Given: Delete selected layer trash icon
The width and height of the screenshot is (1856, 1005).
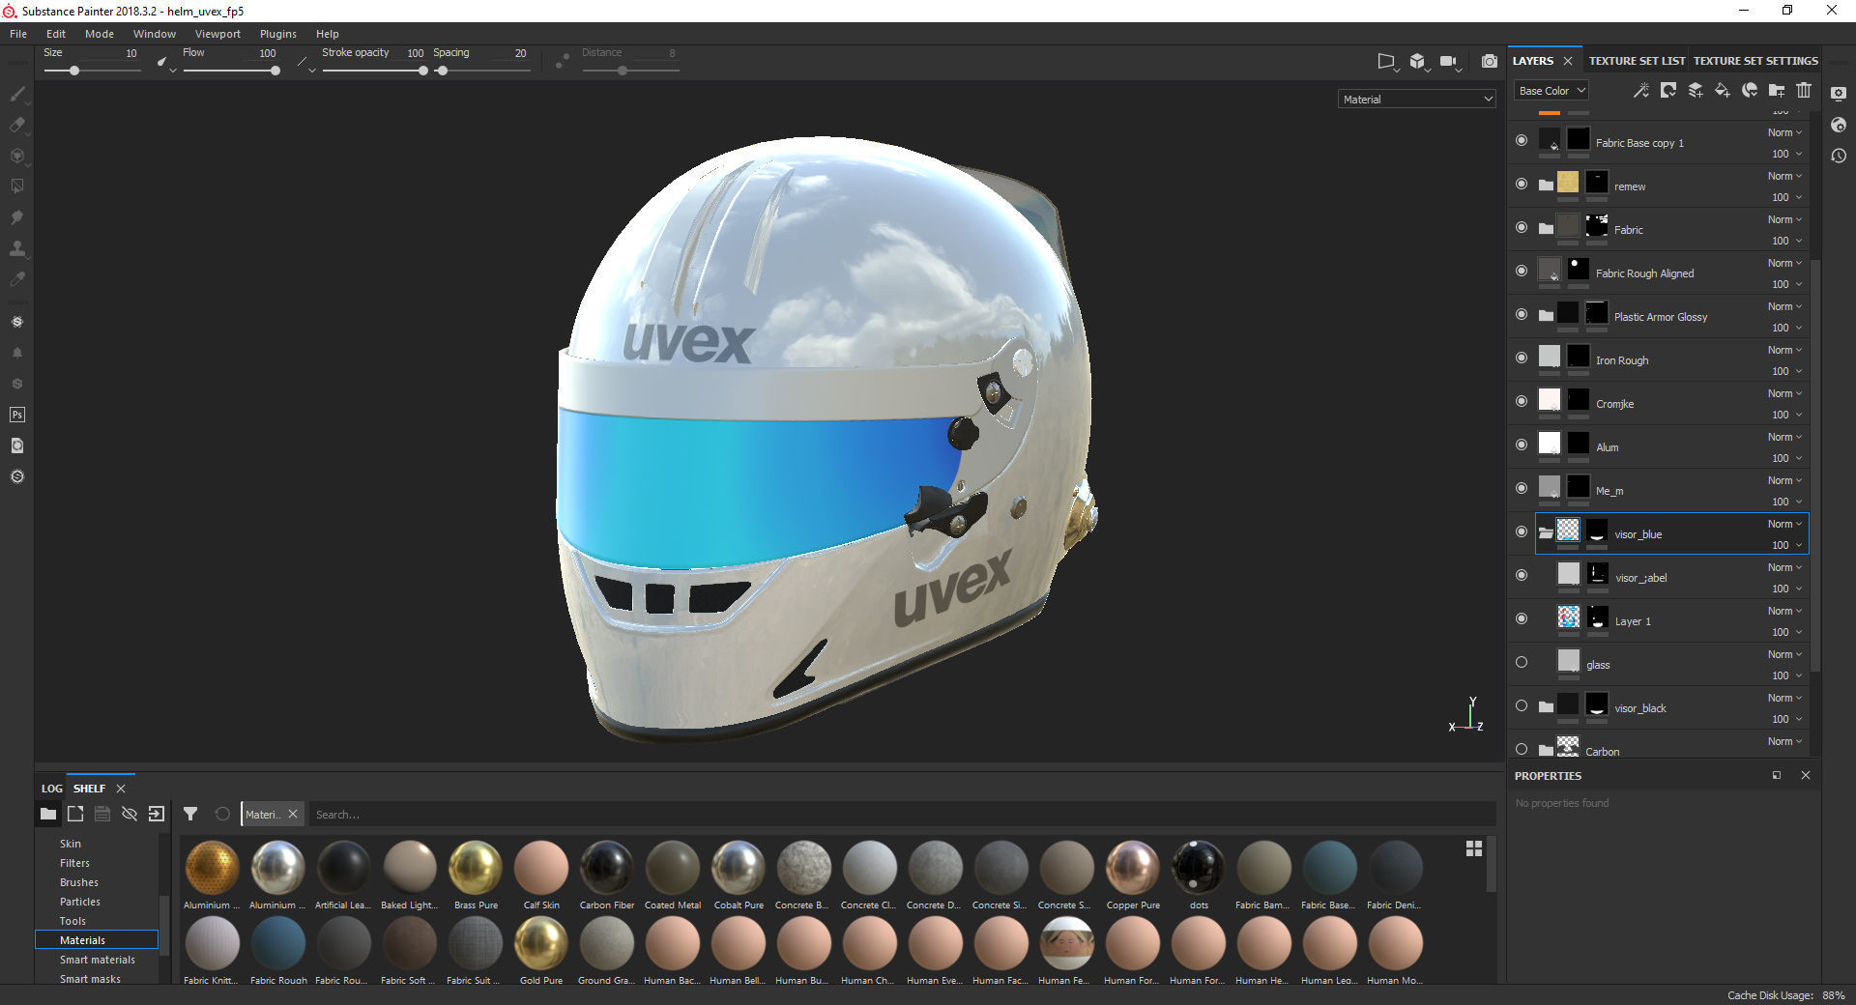Looking at the screenshot, I should (1803, 90).
